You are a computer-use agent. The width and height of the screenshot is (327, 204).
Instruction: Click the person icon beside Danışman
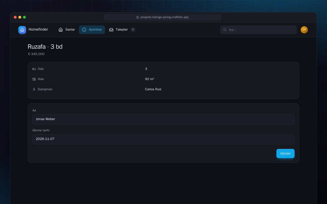coord(34,89)
